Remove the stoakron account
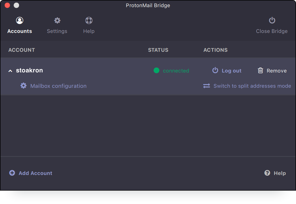This screenshot has height=204, width=296. 277,71
